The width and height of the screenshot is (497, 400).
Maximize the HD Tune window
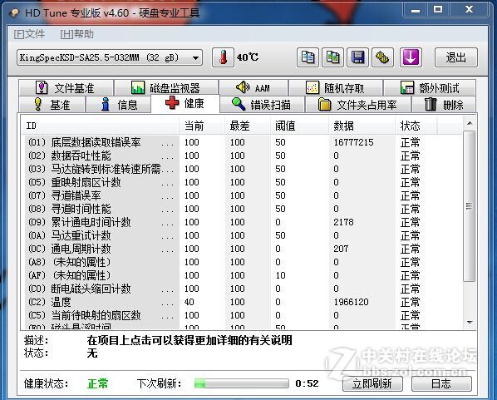(x=438, y=10)
